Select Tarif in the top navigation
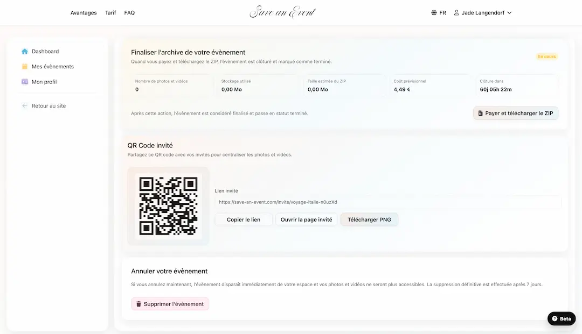This screenshot has height=334, width=582. click(x=110, y=12)
